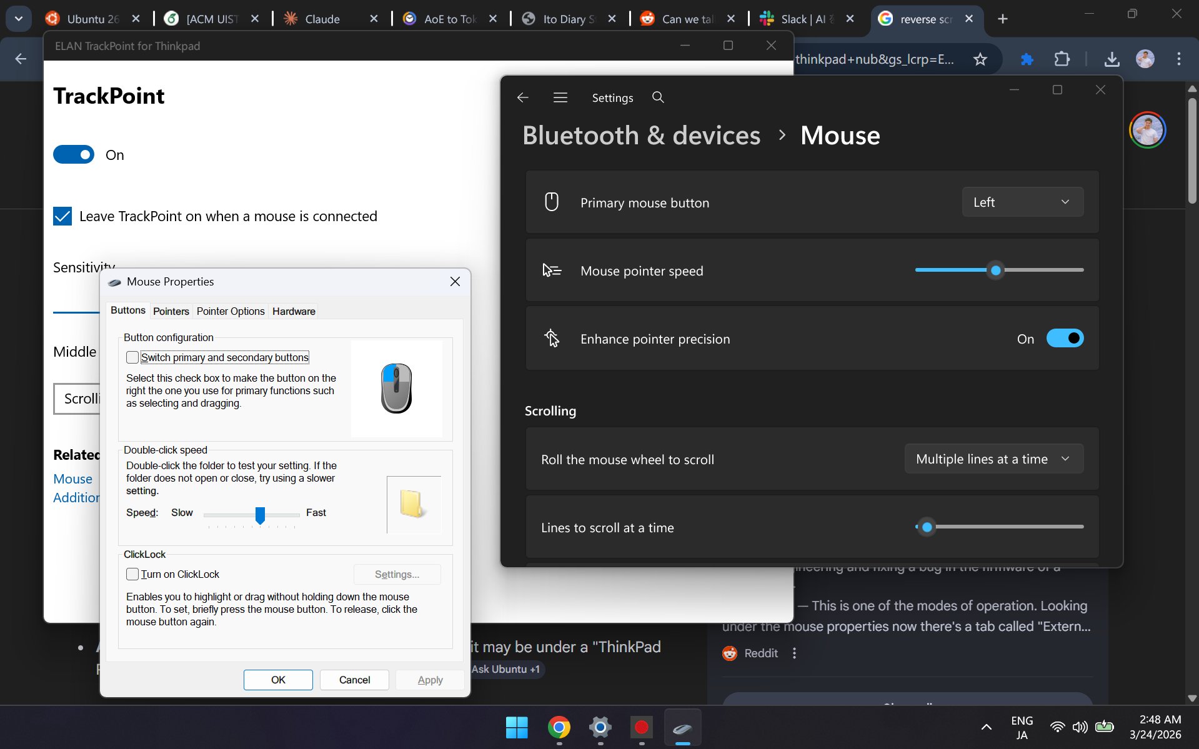Switch to the Pointer Options tab
Viewport: 1199px width, 749px height.
[231, 311]
